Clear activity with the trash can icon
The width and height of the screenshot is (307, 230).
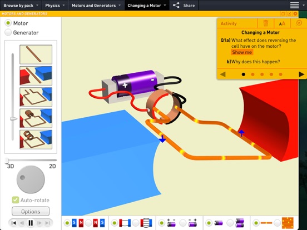click(265, 23)
